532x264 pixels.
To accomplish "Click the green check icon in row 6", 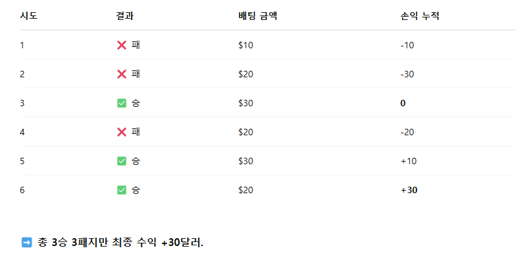I will tap(121, 190).
